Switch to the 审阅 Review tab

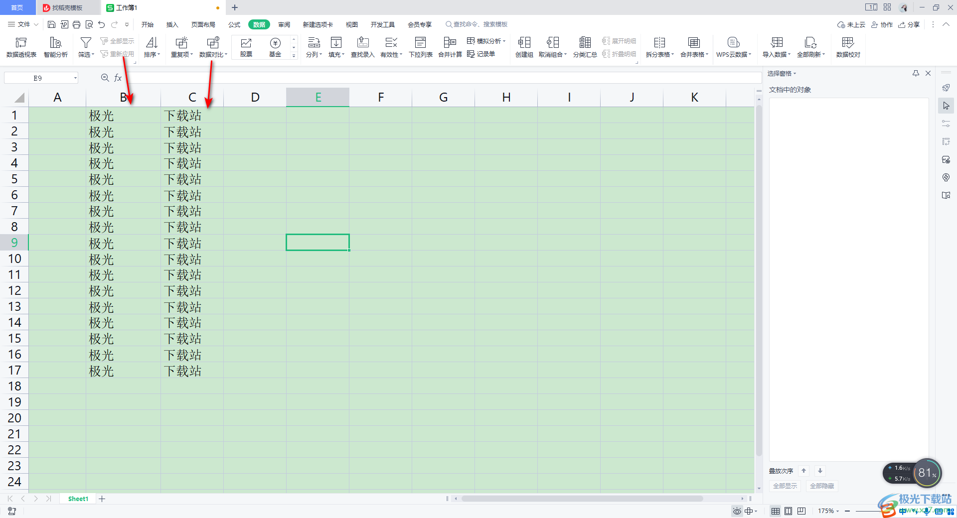[284, 24]
